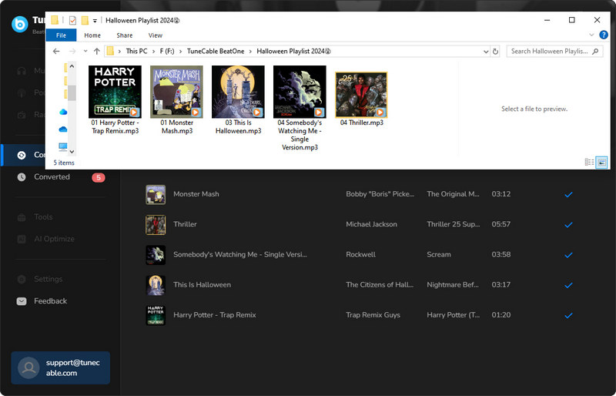Click artist Trap Remix Guys

click(373, 315)
